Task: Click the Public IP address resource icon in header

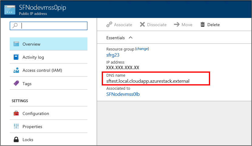Action: [10, 10]
